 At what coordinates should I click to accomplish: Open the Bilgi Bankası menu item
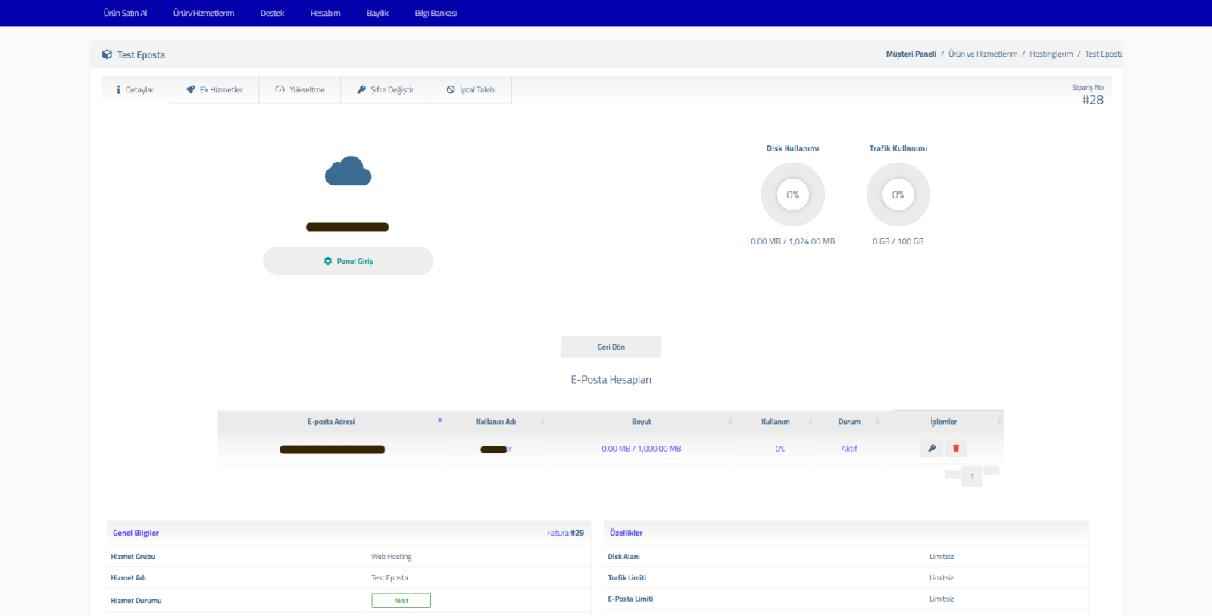436,13
